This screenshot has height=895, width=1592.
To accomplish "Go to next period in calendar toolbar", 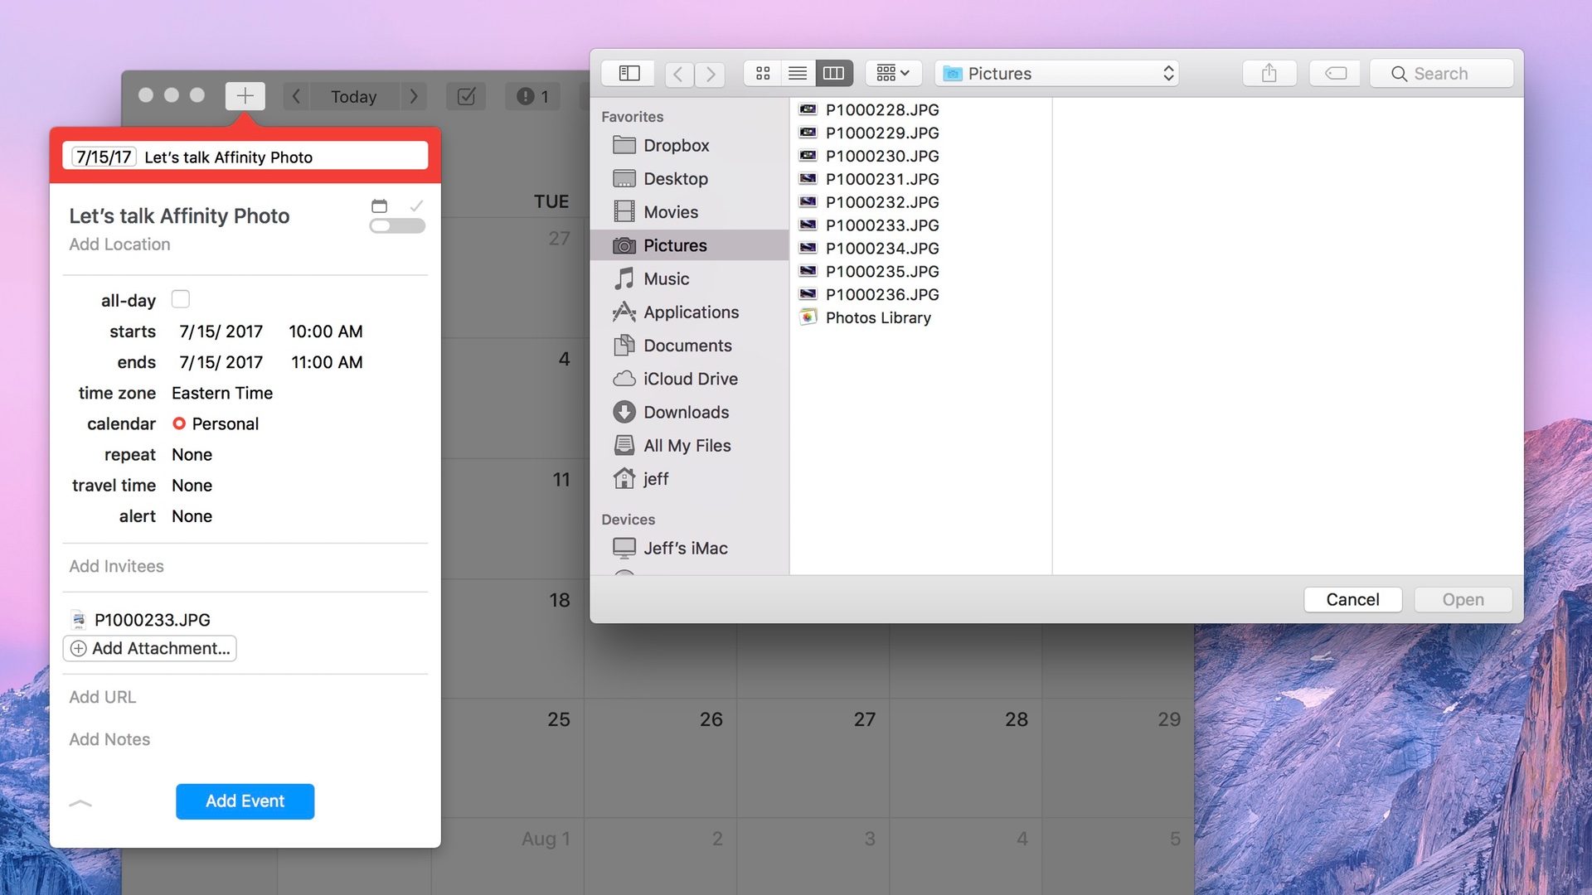I will [414, 96].
